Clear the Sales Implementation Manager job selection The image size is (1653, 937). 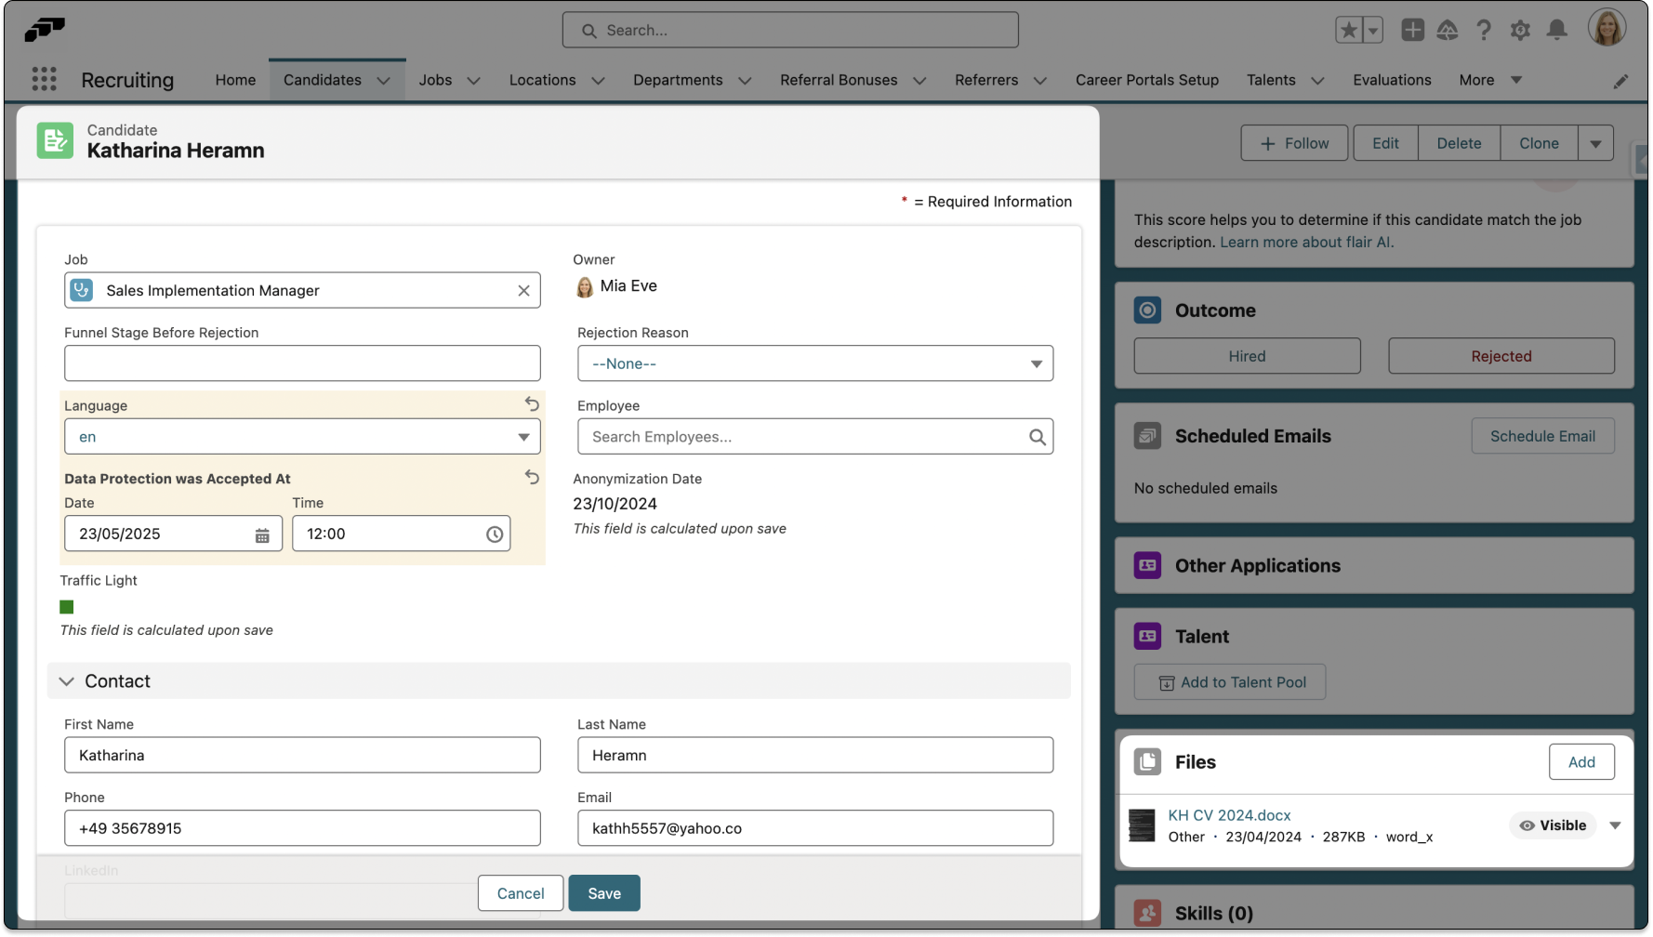523,291
